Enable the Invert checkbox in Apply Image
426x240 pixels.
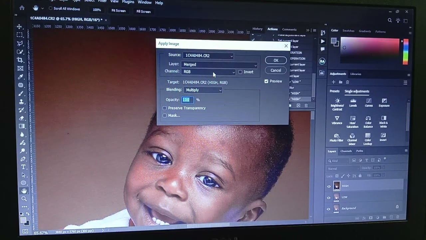(240, 72)
